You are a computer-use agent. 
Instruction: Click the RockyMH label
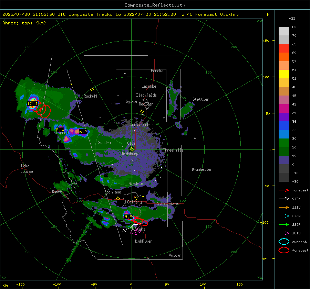tap(91, 96)
